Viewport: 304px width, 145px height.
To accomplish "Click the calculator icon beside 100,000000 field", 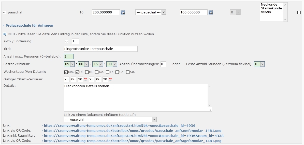I will (x=211, y=12).
